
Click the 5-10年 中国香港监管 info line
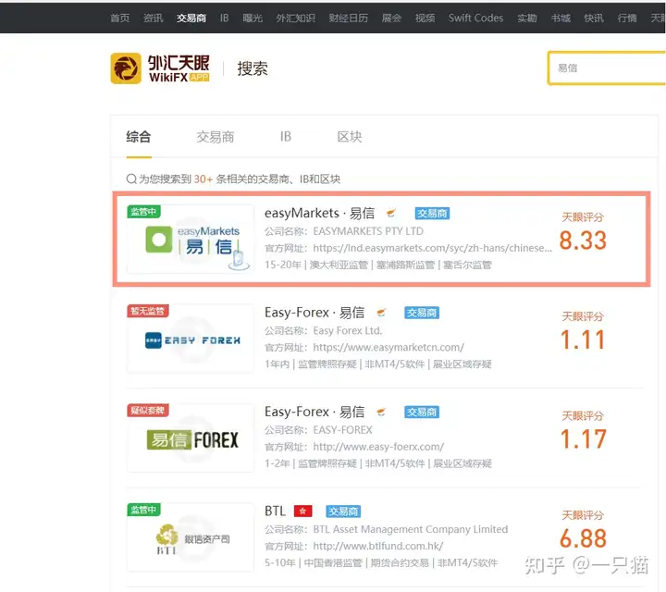[381, 563]
